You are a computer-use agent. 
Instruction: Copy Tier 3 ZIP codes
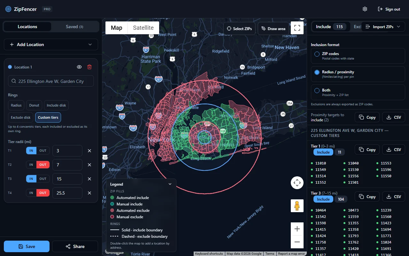coord(367,196)
